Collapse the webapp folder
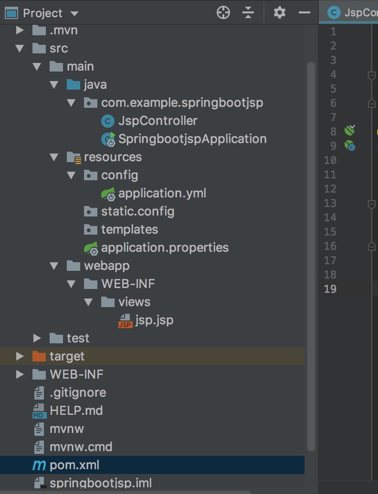Image resolution: width=378 pixels, height=494 pixels. click(x=54, y=266)
